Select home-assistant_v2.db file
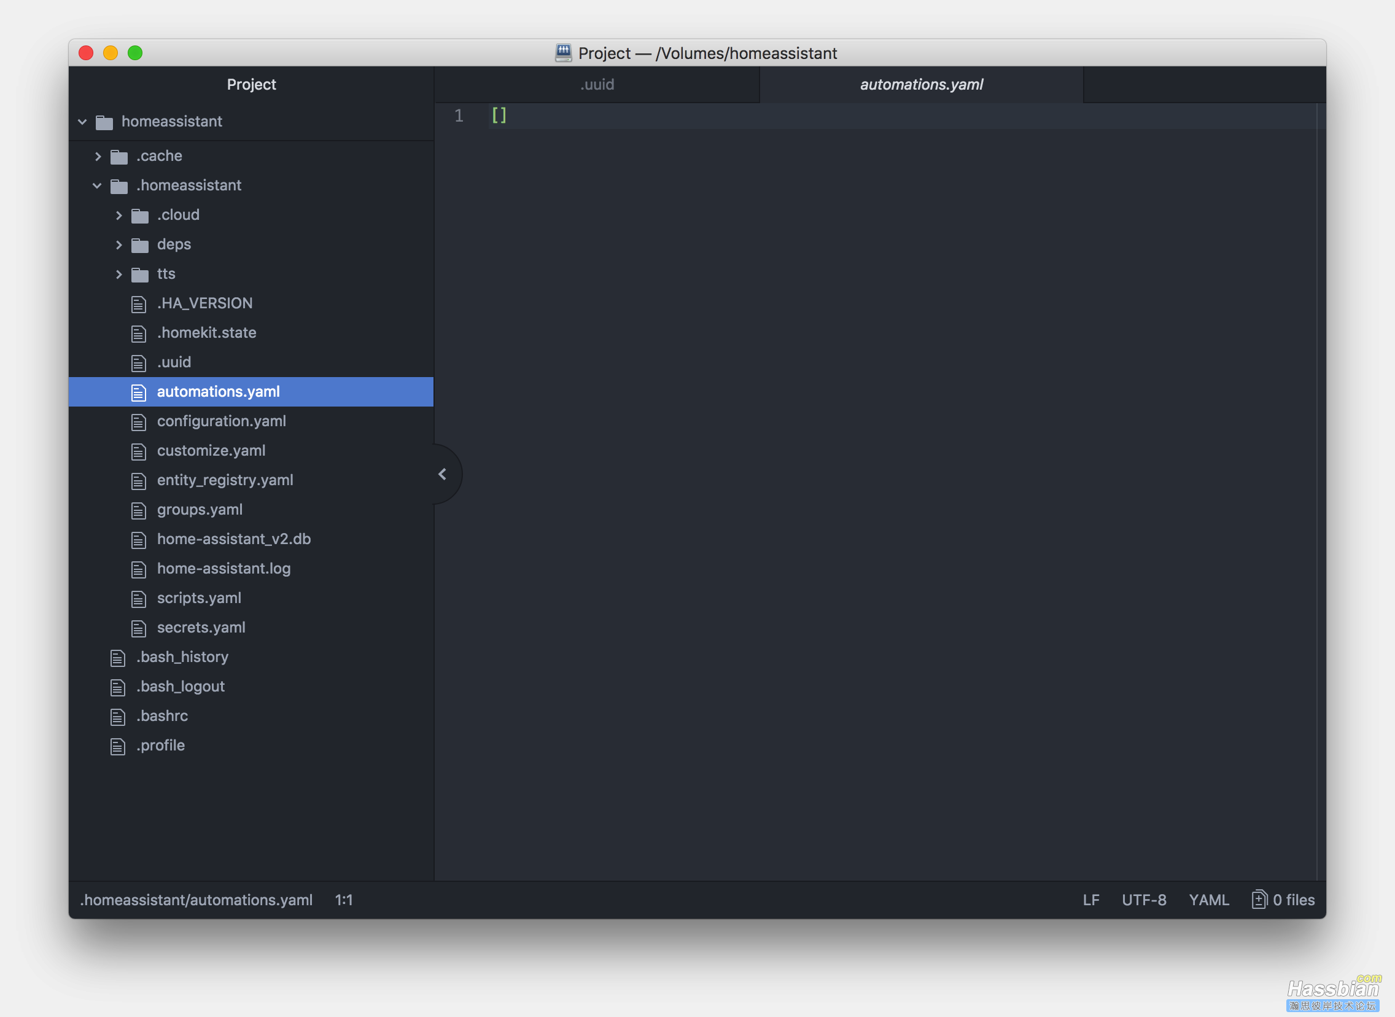Screen dimensions: 1395x1017 click(234, 539)
